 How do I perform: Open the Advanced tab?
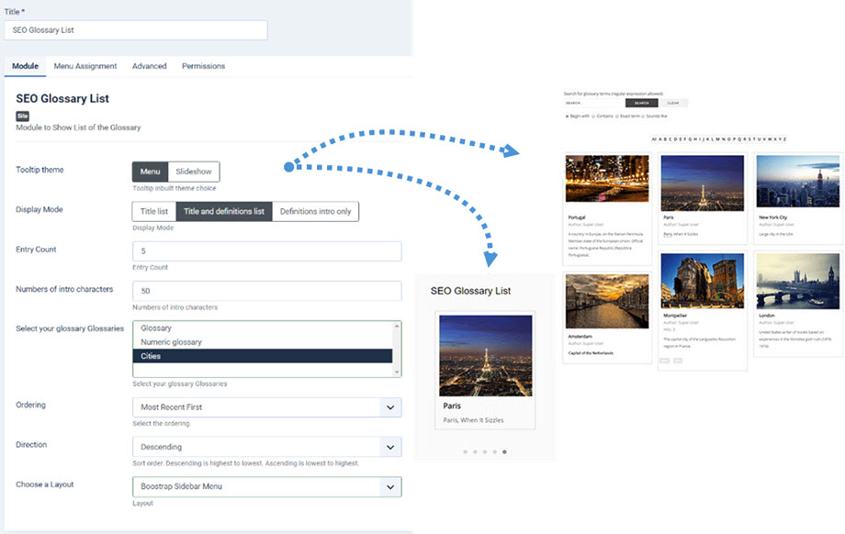149,66
